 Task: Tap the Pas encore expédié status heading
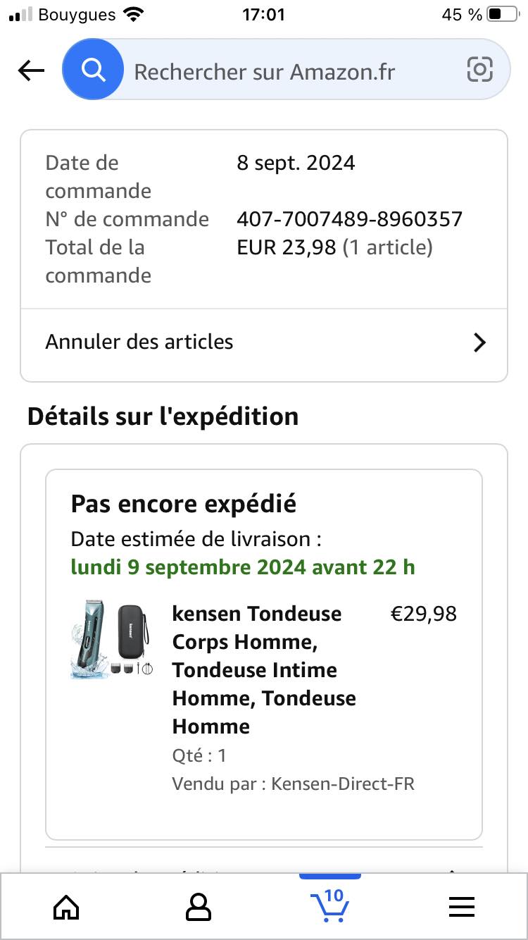184,504
